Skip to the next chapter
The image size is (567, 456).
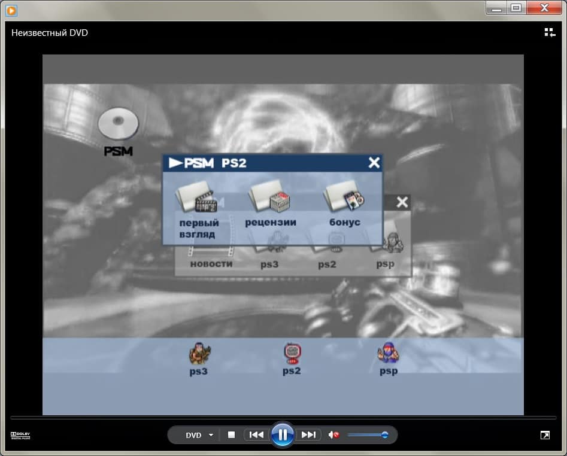tap(308, 434)
